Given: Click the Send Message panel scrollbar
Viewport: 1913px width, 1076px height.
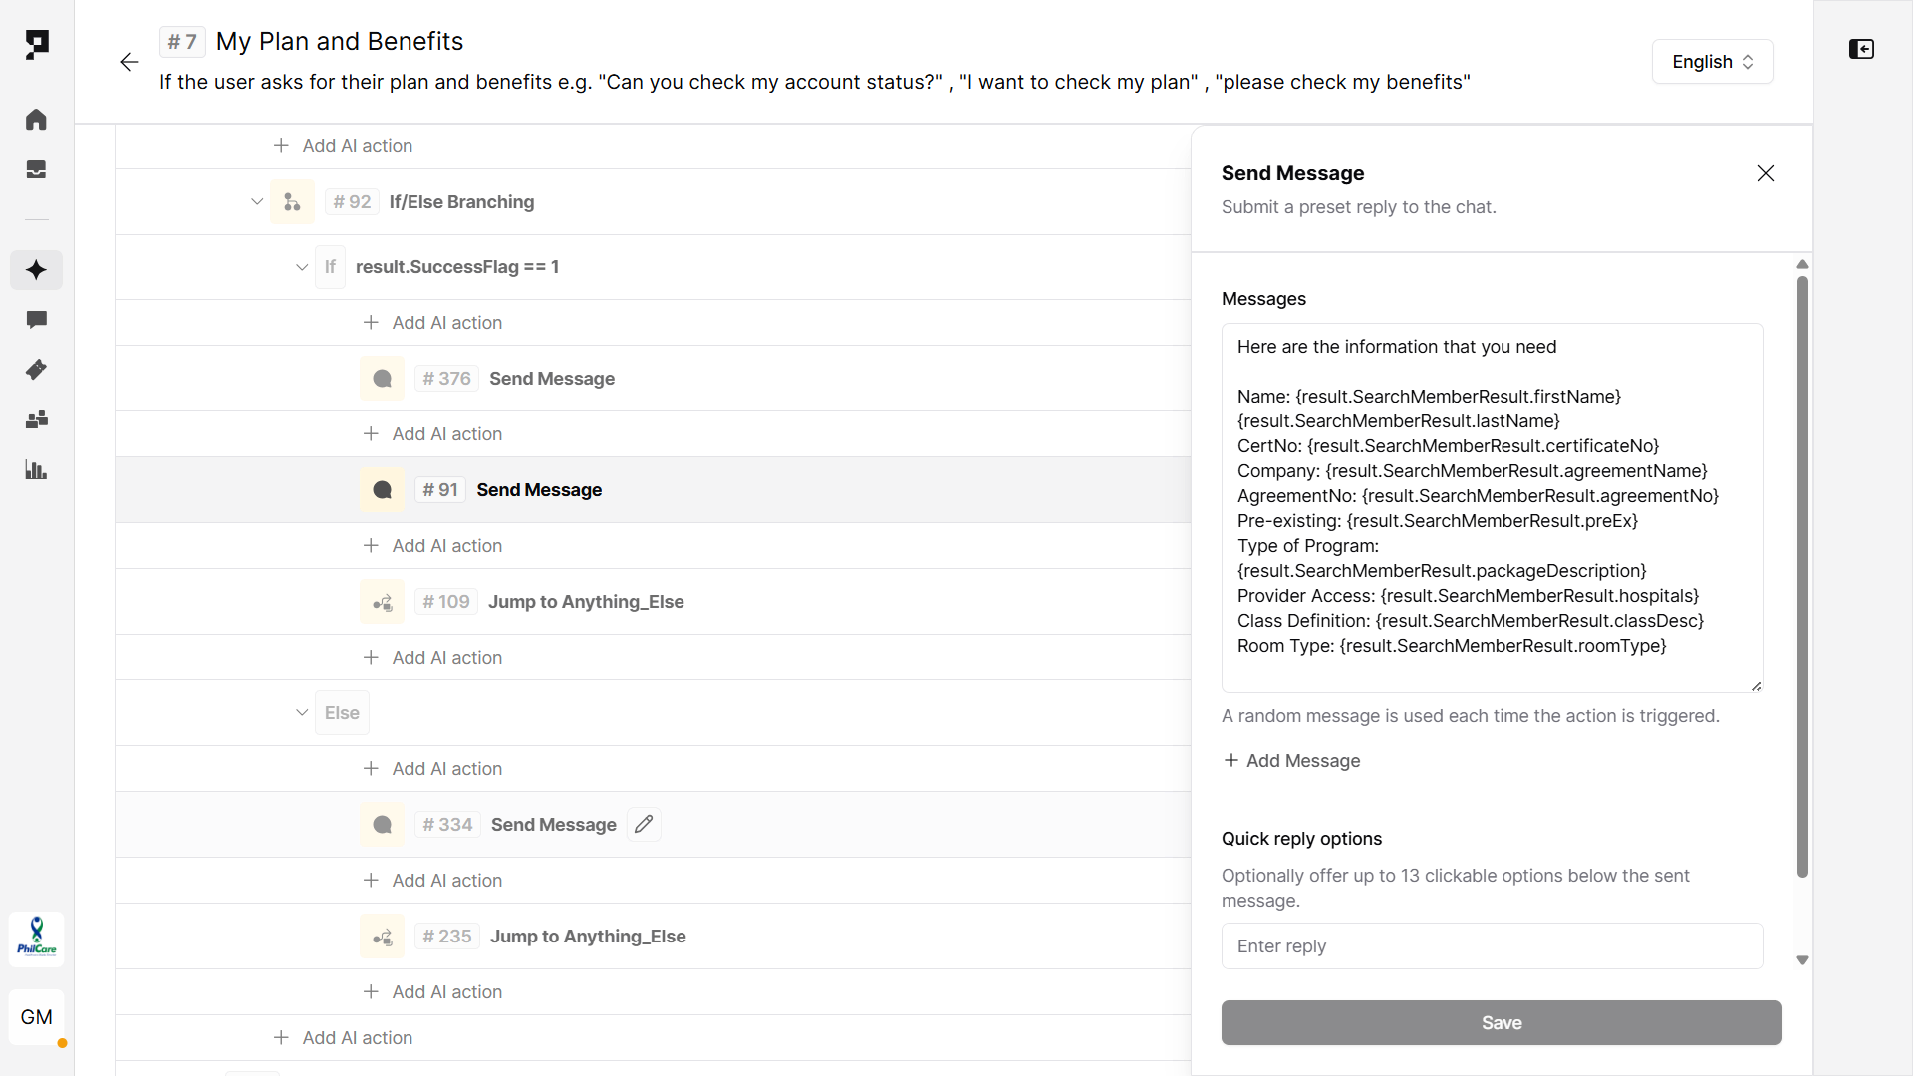Looking at the screenshot, I should 1802,578.
